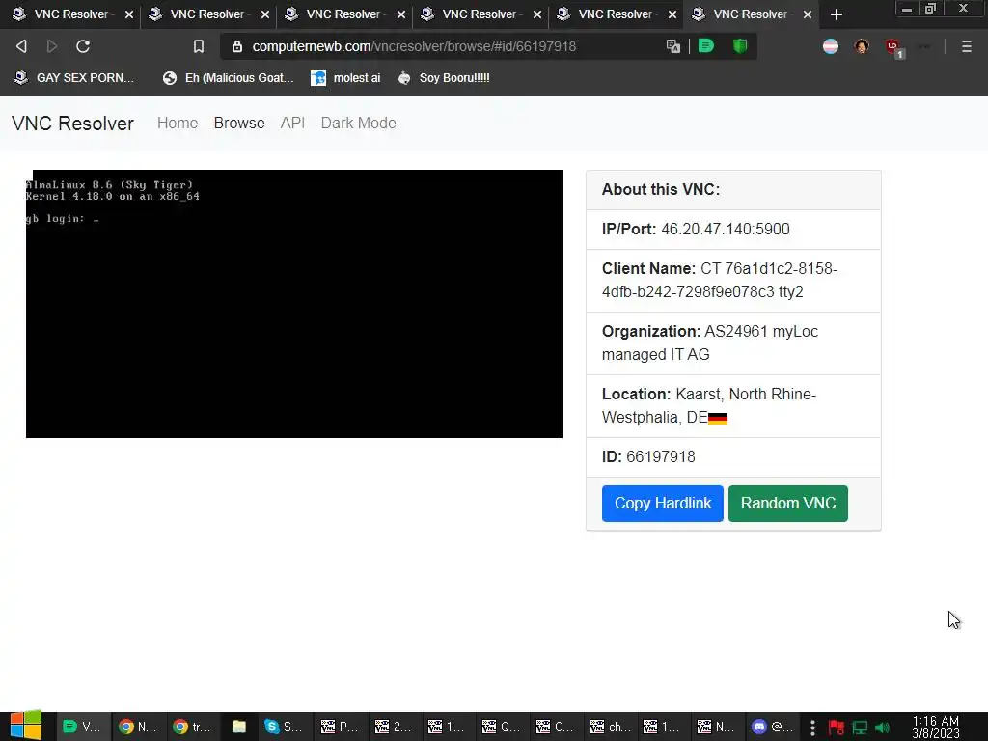Go to the Home nav link

[178, 123]
